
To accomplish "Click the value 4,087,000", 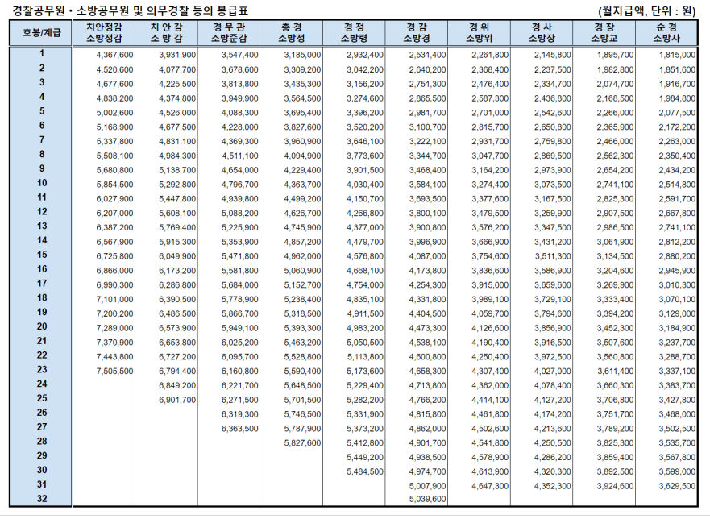I will coord(427,256).
